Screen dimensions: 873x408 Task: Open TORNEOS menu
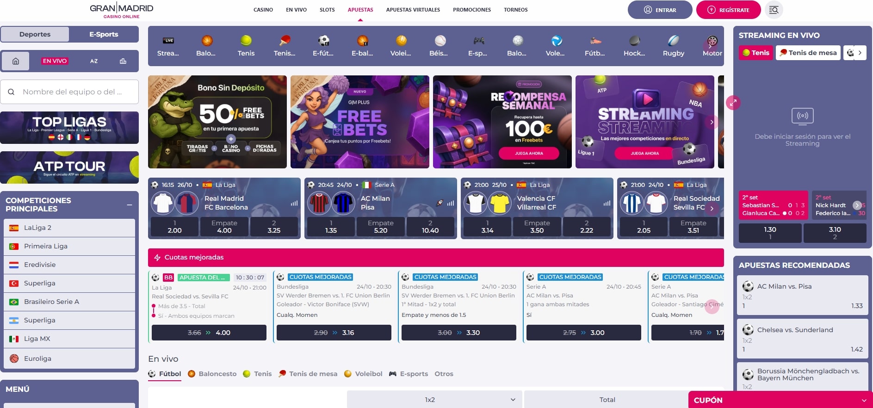516,10
